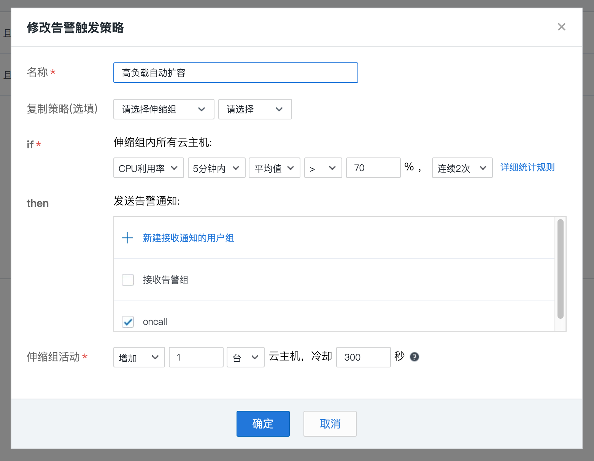Open the 平均值 statistic dropdown

[274, 168]
